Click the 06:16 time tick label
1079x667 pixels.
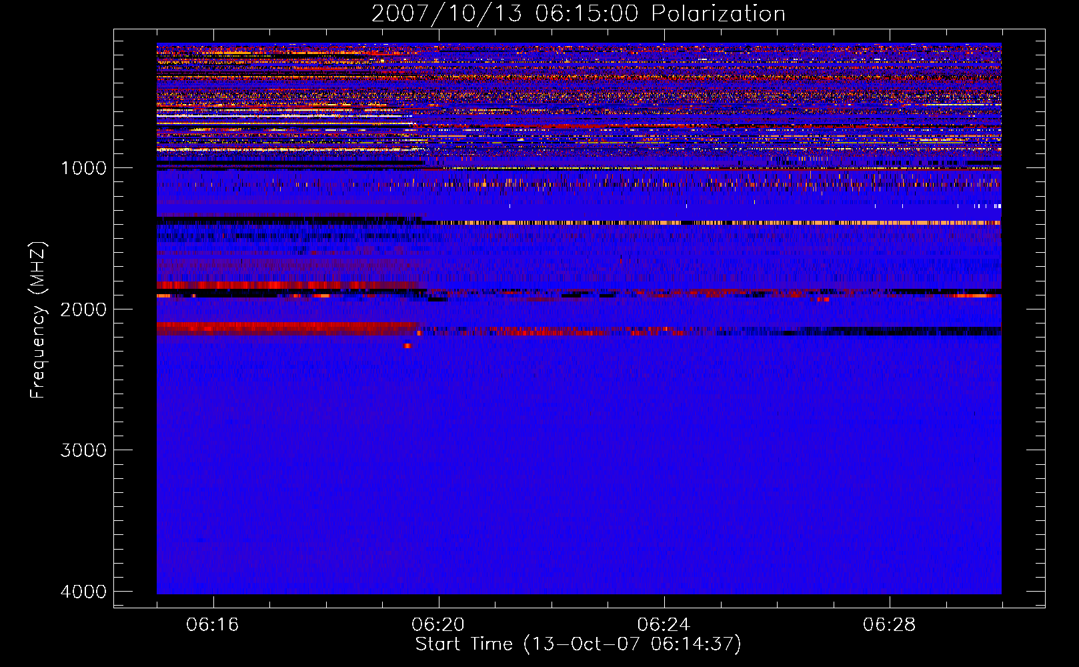click(x=213, y=624)
